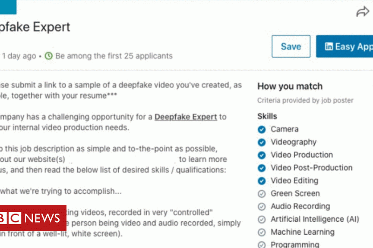Screen dimensions: 373x248
Task: Open the underlined Deepfake Expert link
Action: pos(186,117)
